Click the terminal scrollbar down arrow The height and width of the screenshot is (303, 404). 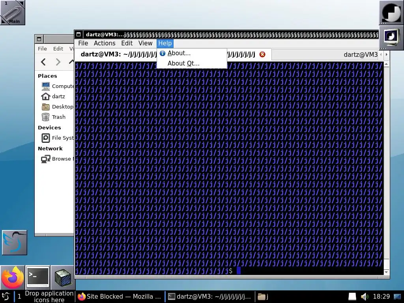tap(386, 272)
